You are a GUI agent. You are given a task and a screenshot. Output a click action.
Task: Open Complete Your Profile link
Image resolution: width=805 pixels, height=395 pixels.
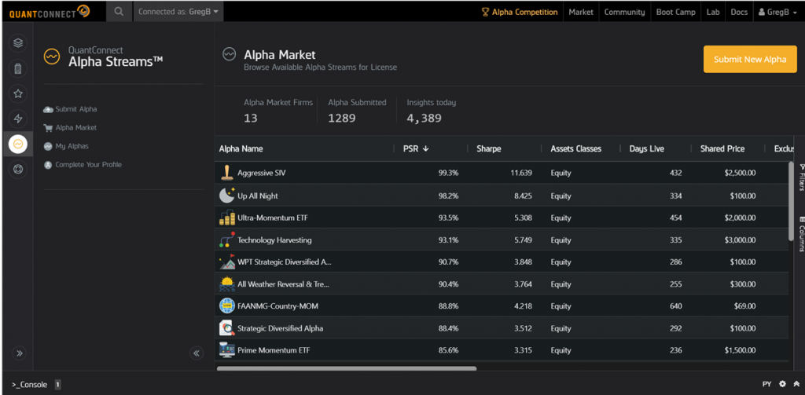tap(88, 165)
